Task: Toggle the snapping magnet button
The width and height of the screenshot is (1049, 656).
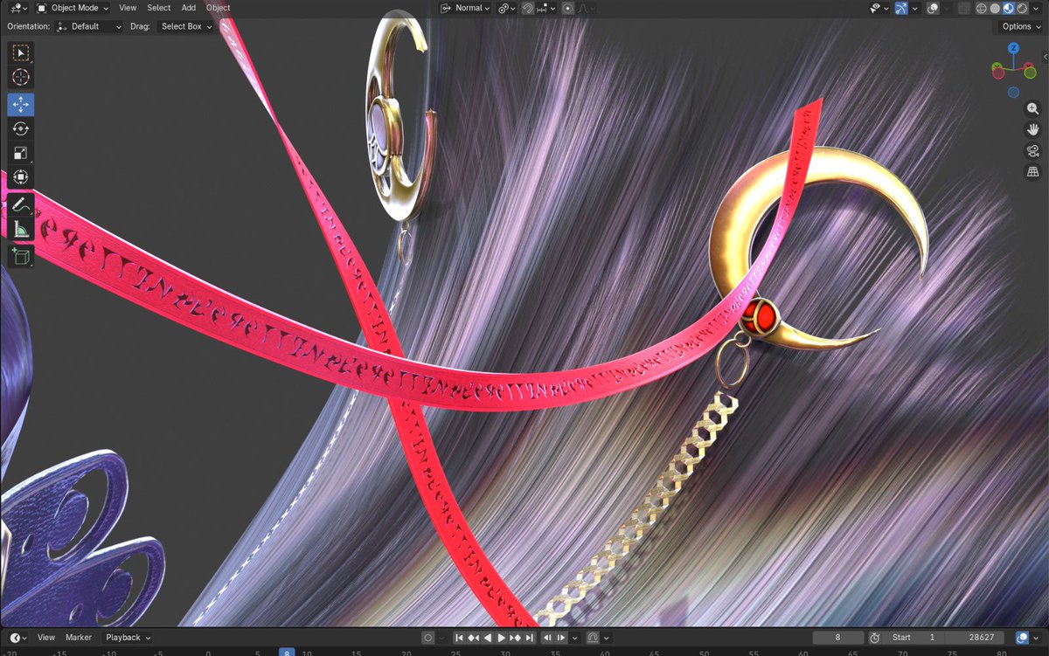Action: (x=528, y=8)
